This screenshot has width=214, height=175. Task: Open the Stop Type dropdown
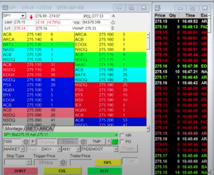(x=29, y=162)
